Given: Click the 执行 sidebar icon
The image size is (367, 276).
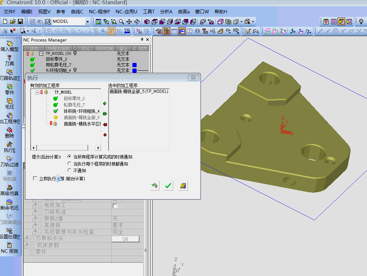Looking at the screenshot, I should [9, 147].
